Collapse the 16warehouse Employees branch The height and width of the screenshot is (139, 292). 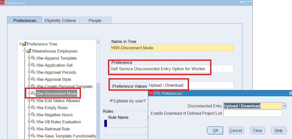pos(25,51)
